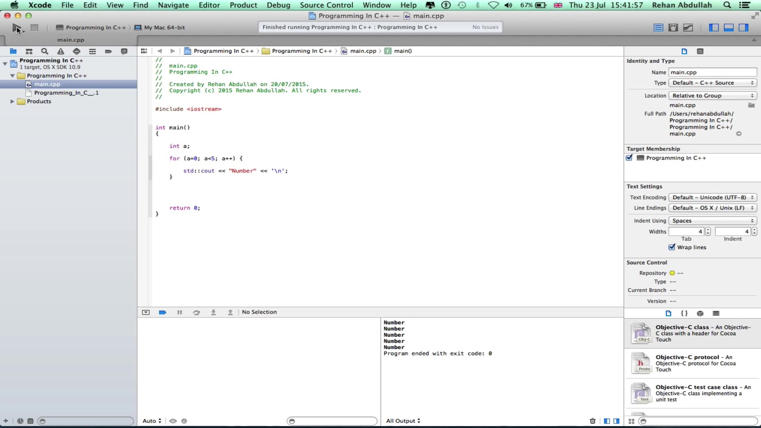The image size is (761, 428).
Task: Collapse the Products folder
Action: coord(12,101)
